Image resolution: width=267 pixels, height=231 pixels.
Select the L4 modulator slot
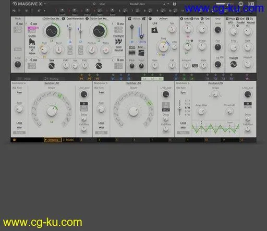[144, 79]
